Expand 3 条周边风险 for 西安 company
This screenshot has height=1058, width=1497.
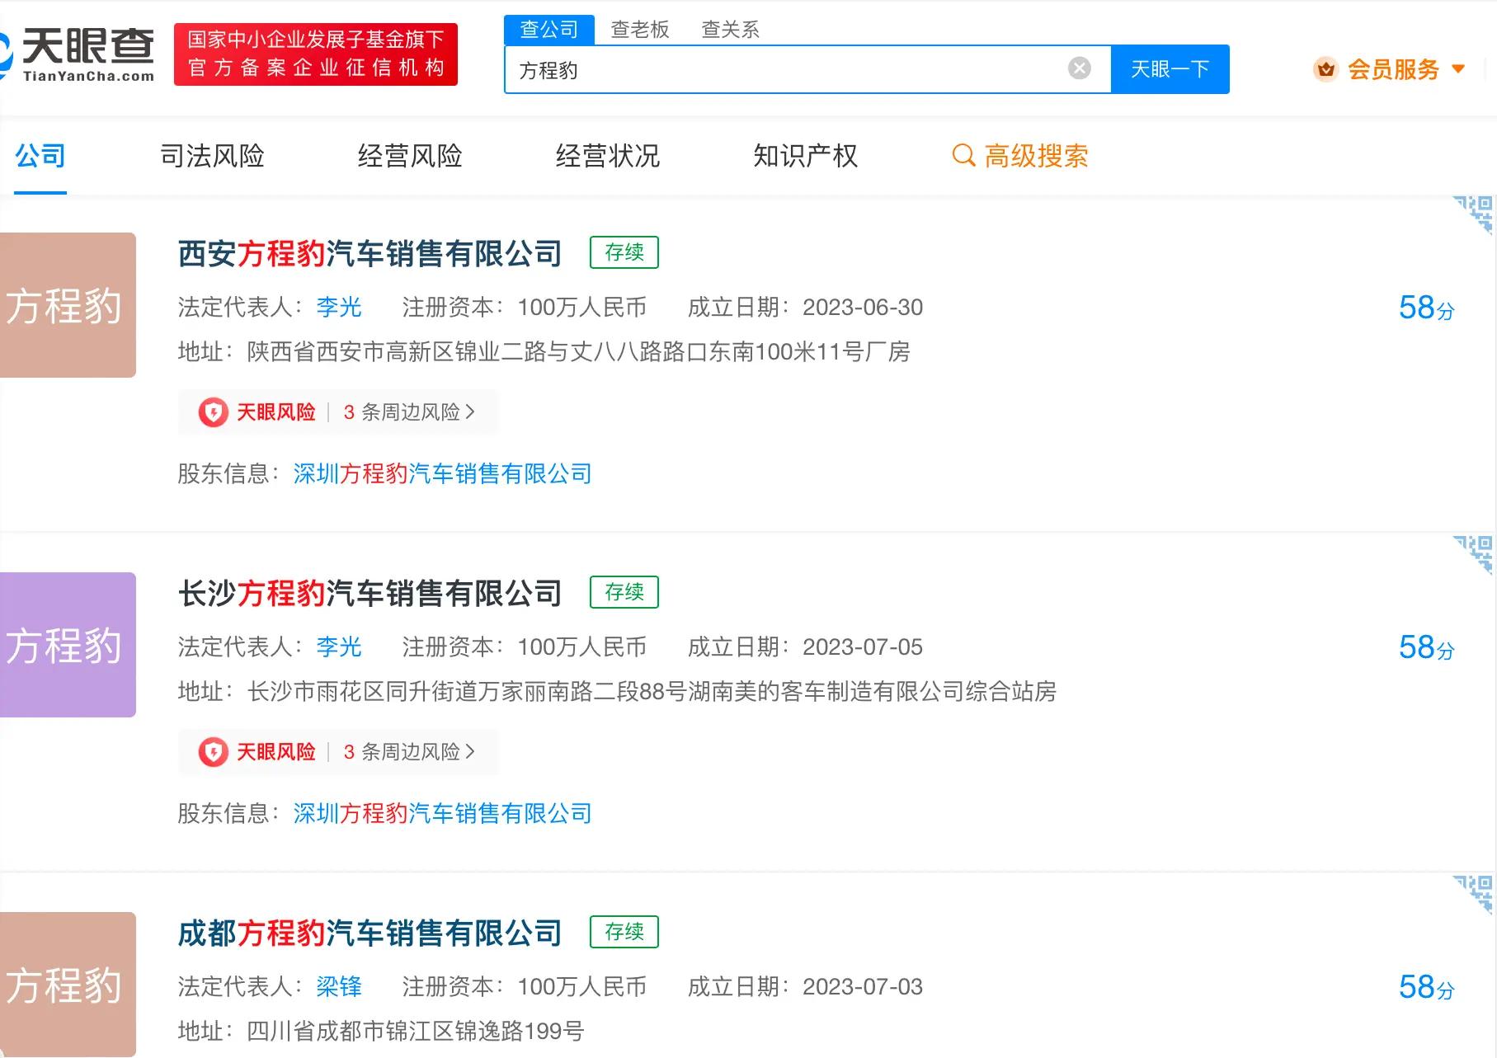point(409,411)
